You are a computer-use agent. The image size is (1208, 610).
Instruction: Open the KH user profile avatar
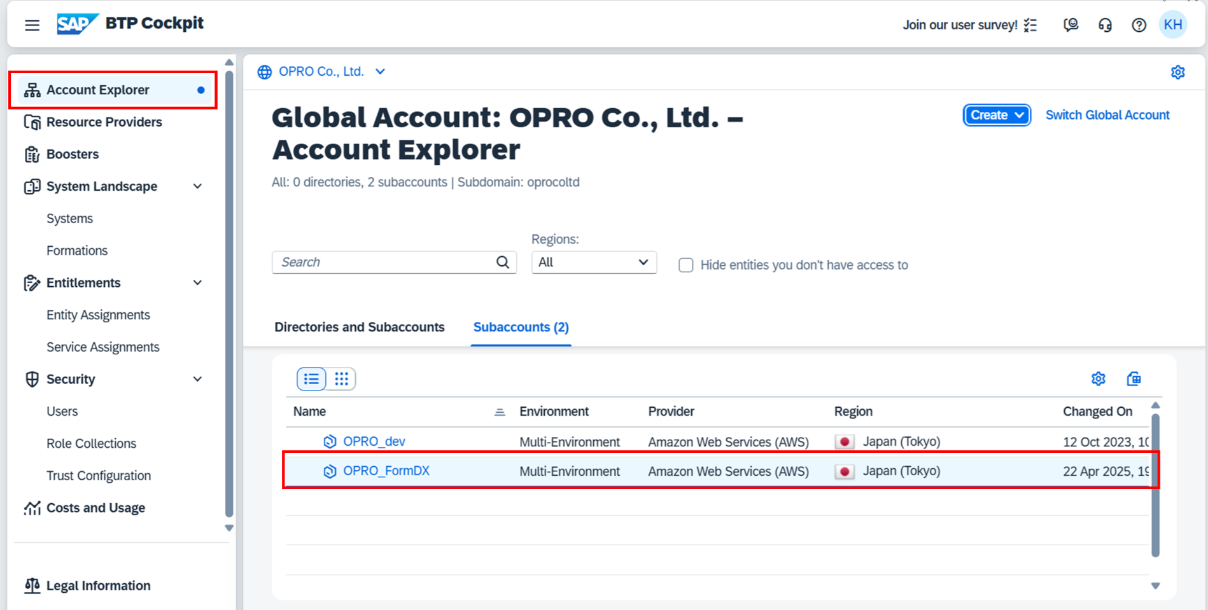1172,25
